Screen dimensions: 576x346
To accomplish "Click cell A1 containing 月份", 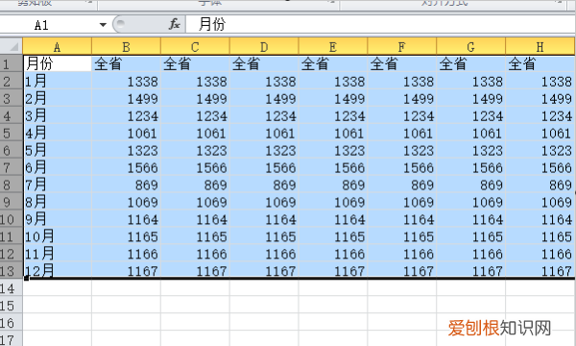I will (58, 64).
